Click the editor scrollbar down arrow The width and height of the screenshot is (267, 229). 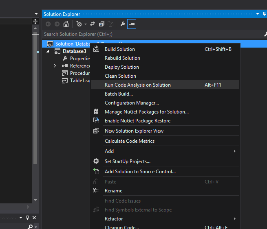35,200
